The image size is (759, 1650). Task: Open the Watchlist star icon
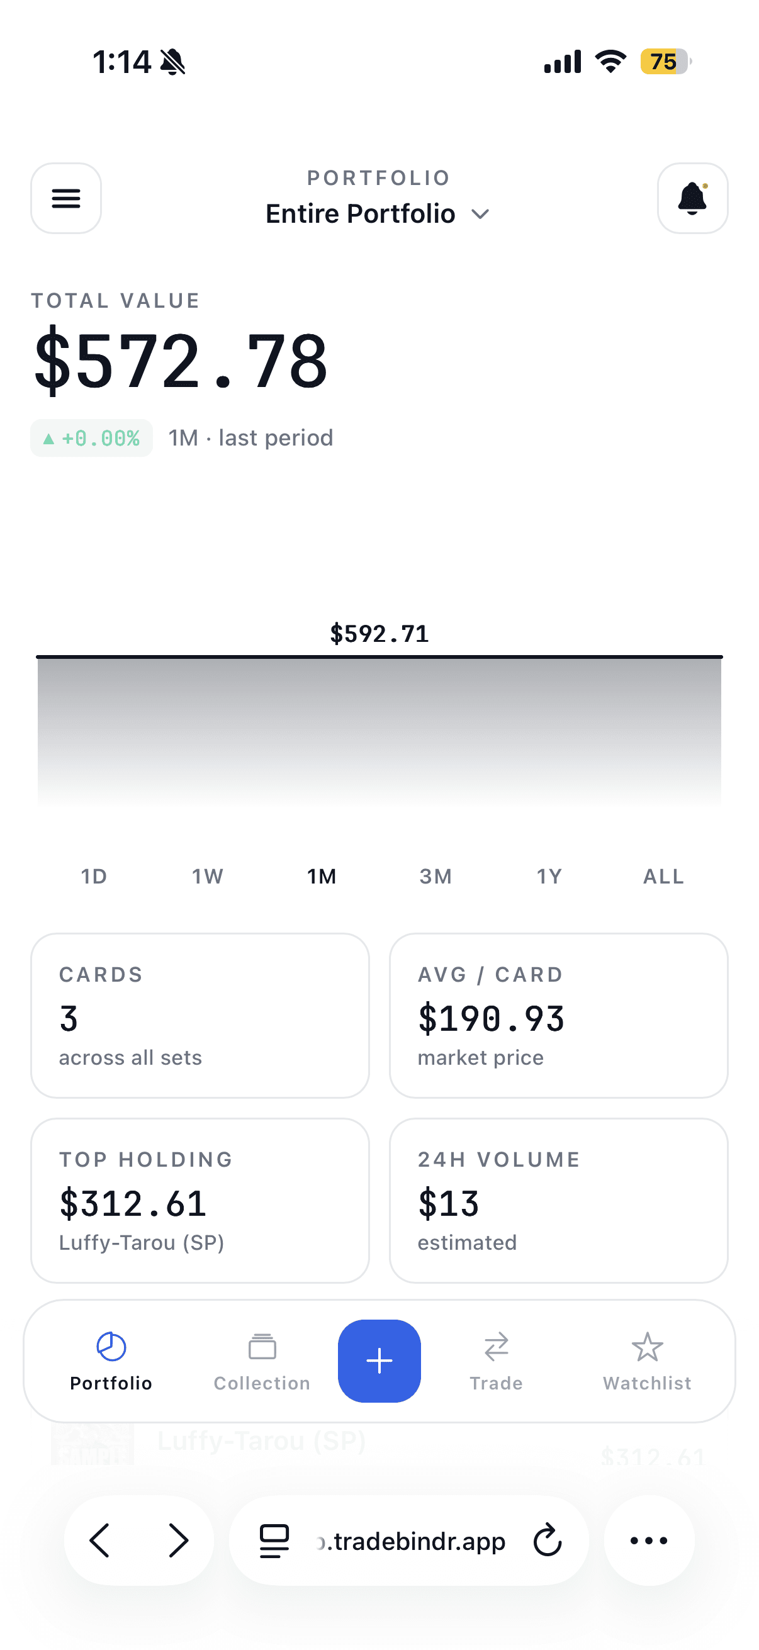pos(647,1347)
